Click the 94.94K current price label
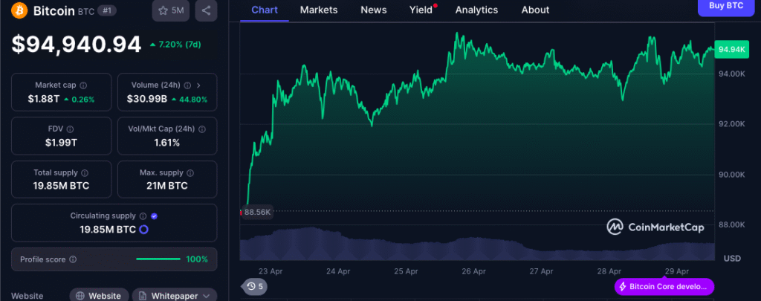 [x=731, y=50]
